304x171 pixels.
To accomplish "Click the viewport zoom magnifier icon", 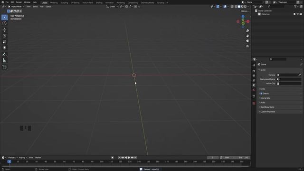I will 247,31.
